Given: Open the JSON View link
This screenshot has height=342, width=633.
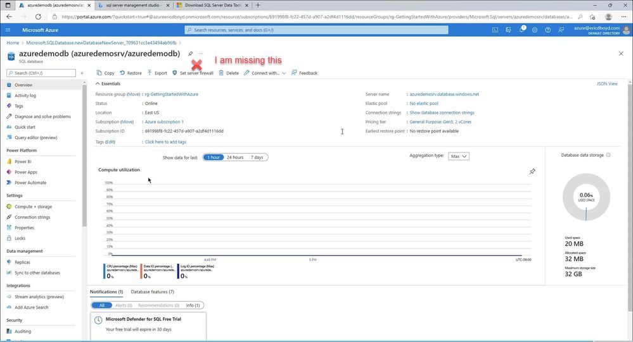Looking at the screenshot, I should click(607, 84).
